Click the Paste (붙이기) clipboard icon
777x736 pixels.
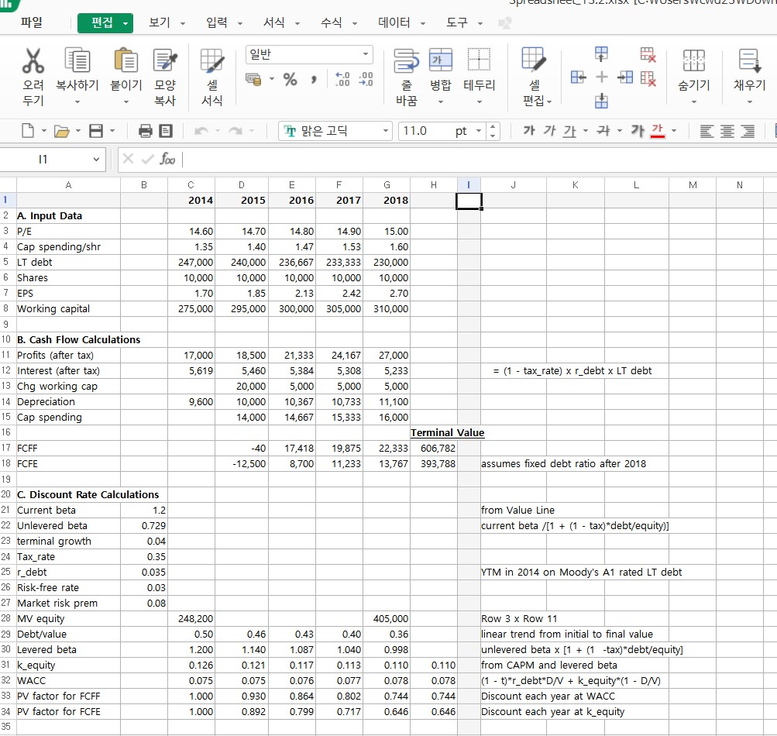125,61
